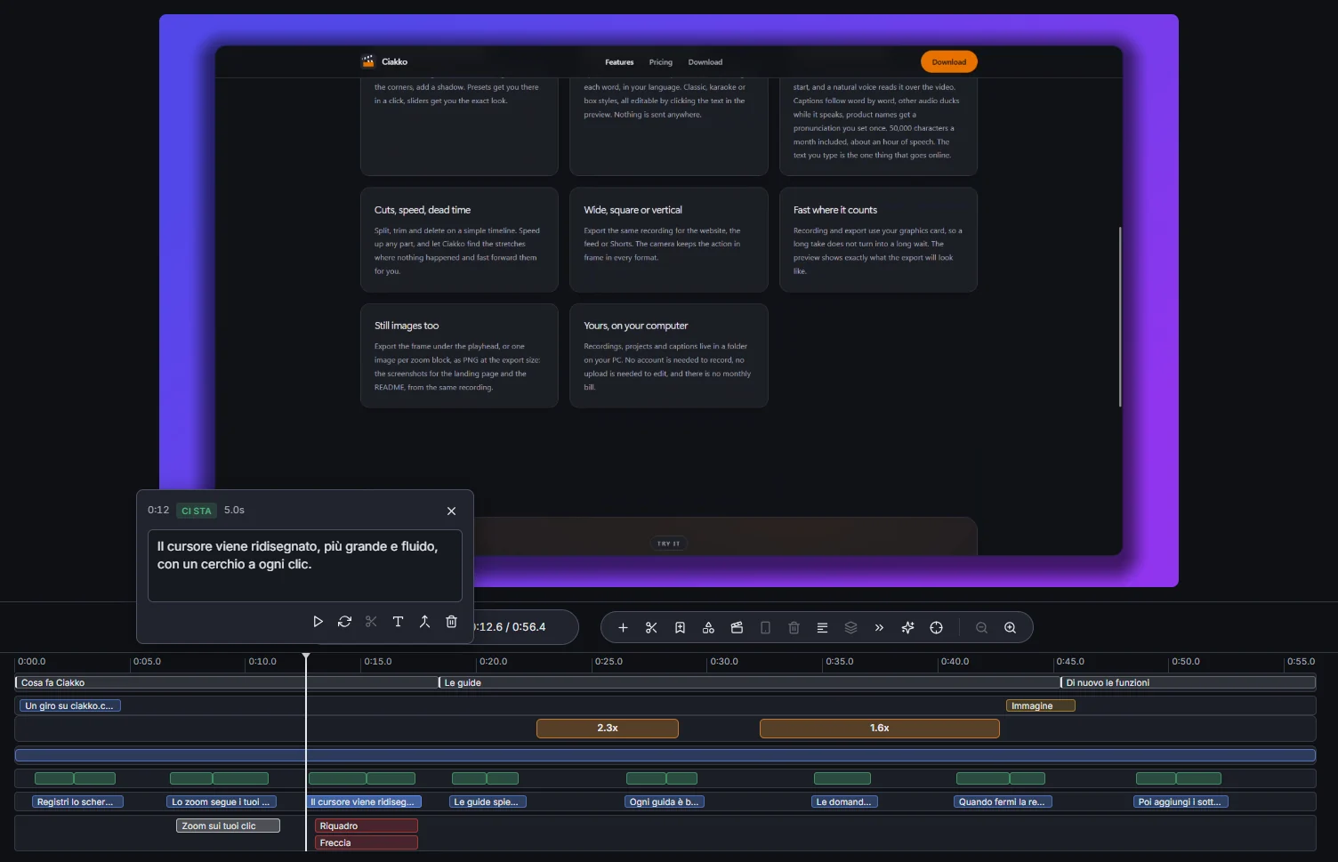The width and height of the screenshot is (1338, 862).
Task: Click the Ciakko logo in preview header
Action: (384, 61)
